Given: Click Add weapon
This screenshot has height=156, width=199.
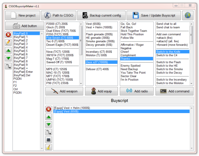Looking at the screenshot, I should pos(64,91).
